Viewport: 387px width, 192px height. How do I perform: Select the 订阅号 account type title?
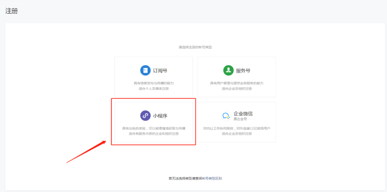[160, 70]
